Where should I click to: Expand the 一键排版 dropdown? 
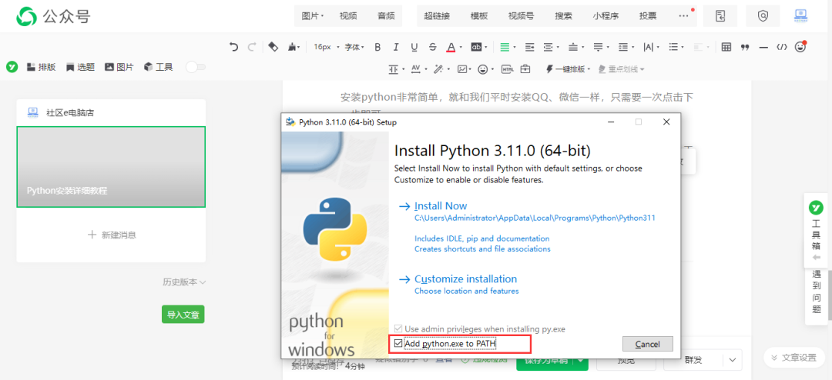coord(567,69)
